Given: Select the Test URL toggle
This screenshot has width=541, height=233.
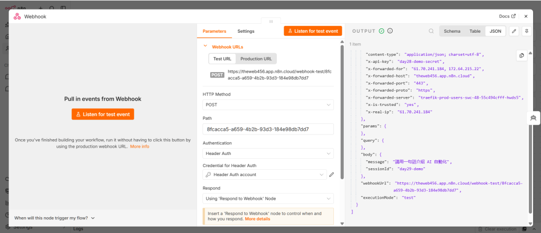Looking at the screenshot, I should (x=222, y=59).
